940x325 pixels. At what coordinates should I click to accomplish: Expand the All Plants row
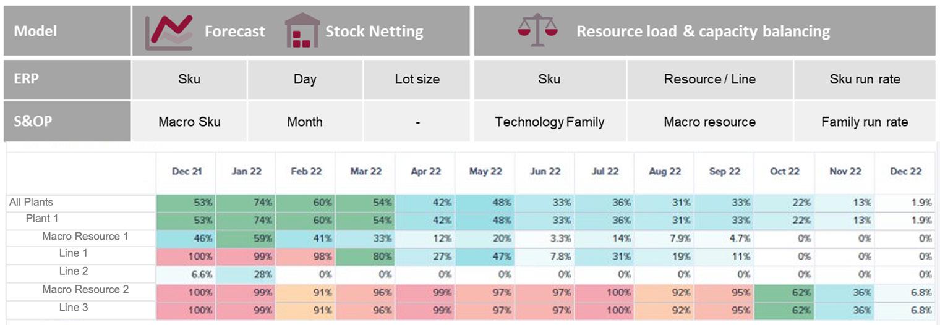click(x=31, y=202)
